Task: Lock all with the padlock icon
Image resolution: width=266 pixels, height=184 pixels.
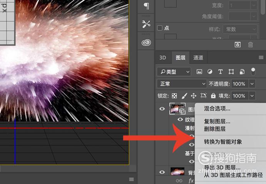Action: click(213, 96)
